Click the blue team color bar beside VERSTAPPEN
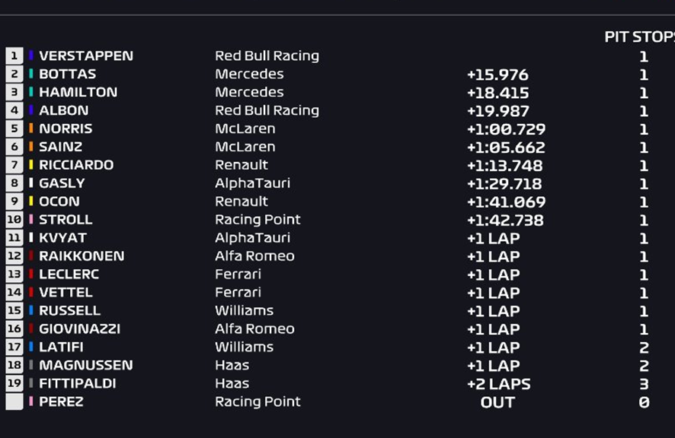This screenshot has width=675, height=438. (31, 56)
